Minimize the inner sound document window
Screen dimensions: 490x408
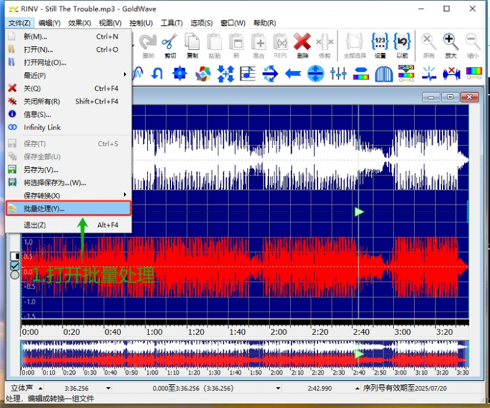[431, 97]
